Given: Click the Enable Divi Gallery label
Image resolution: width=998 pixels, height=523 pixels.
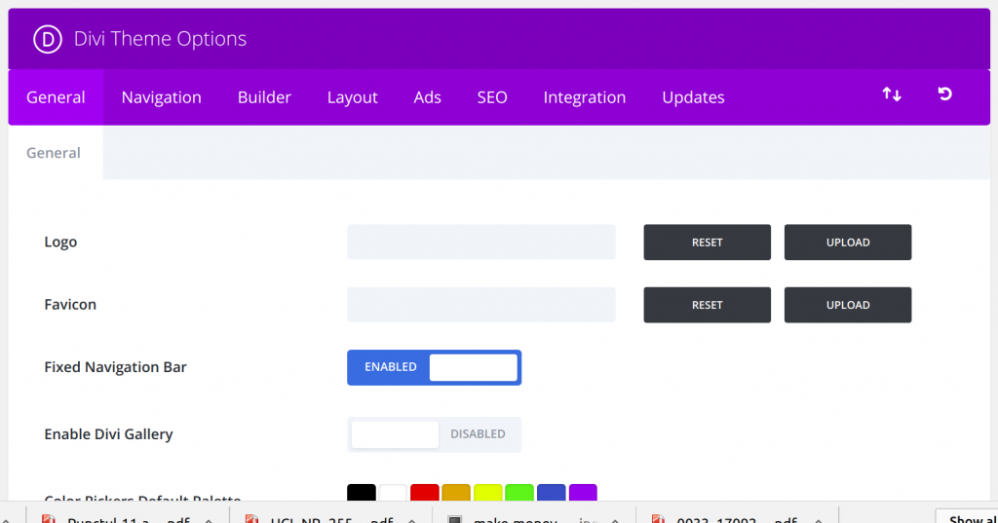Looking at the screenshot, I should 108,434.
